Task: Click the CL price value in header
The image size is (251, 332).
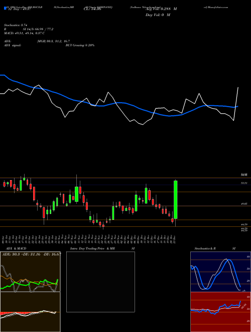Action: 92,9
